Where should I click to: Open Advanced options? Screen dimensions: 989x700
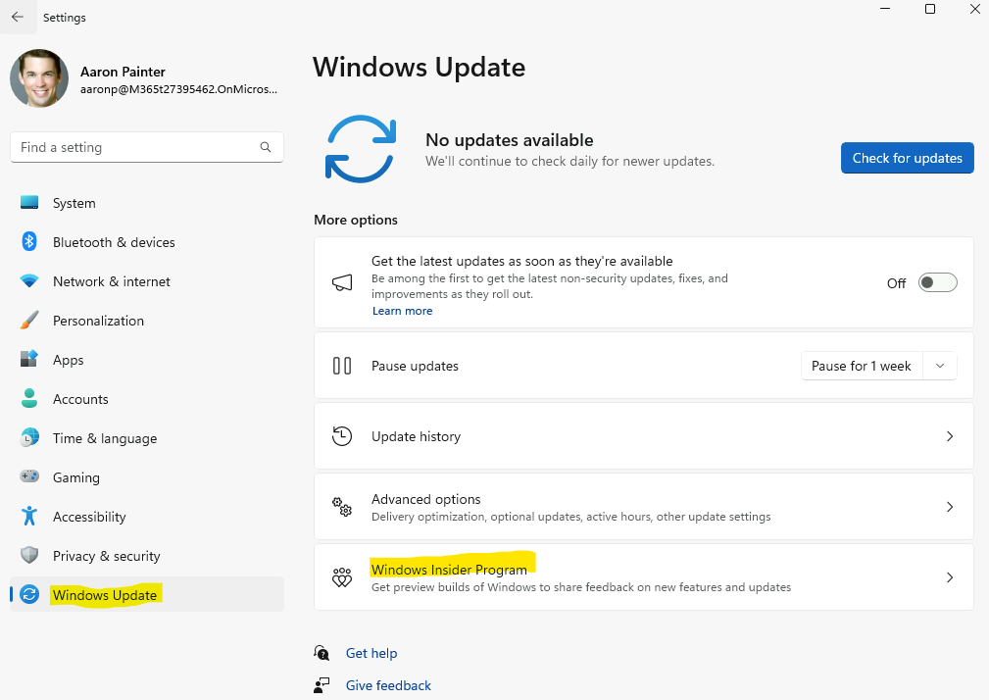(x=644, y=507)
